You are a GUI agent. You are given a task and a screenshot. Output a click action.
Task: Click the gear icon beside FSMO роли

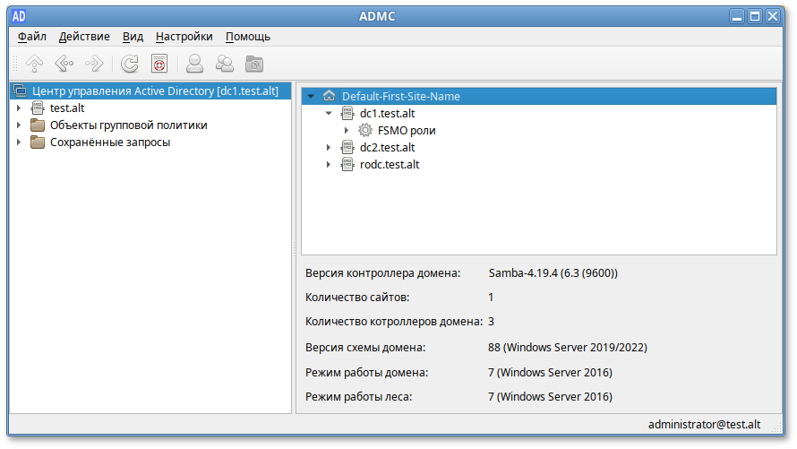click(365, 130)
